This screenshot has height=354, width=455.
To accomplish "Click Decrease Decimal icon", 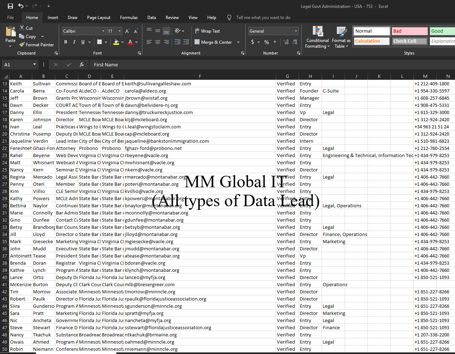I will point(295,42).
